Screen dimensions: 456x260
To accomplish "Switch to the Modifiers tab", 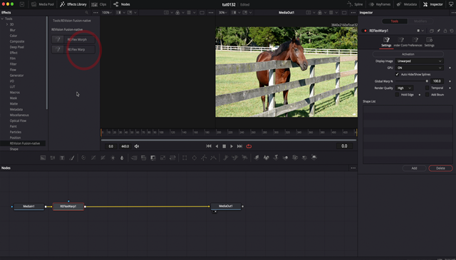I will click(x=420, y=21).
